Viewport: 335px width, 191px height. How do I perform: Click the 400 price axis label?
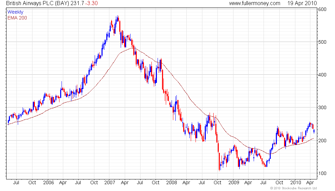tap(322, 75)
